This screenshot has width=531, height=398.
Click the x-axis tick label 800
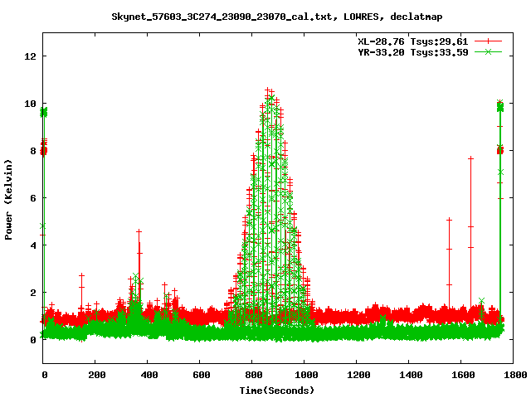click(x=254, y=375)
